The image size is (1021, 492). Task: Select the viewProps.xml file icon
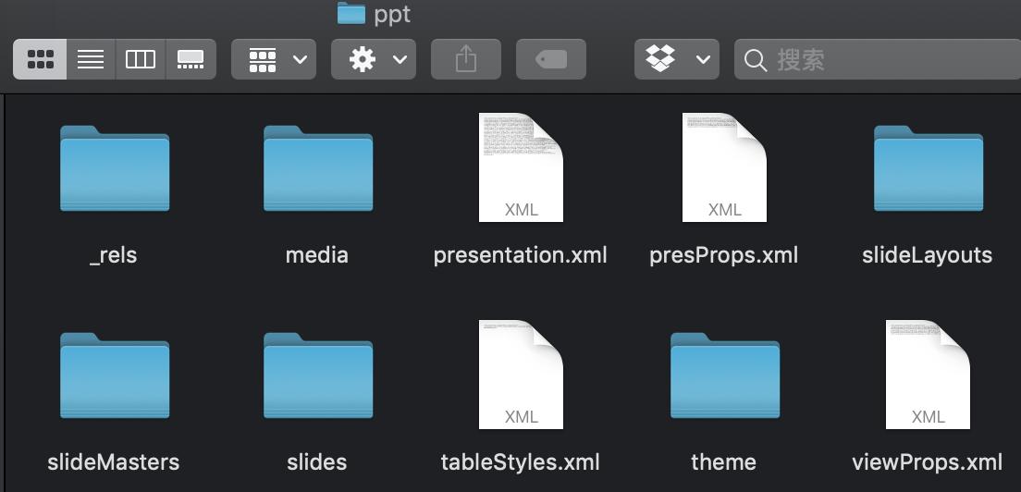coord(928,375)
